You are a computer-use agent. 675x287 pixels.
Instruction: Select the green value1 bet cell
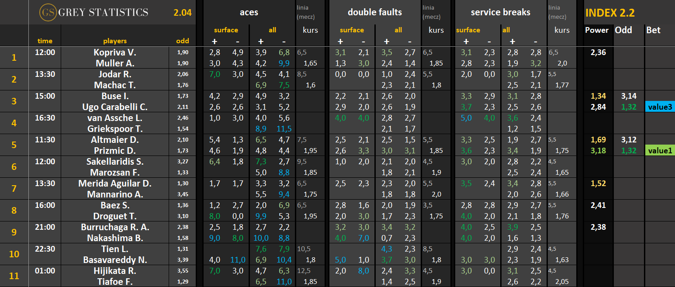click(x=660, y=151)
